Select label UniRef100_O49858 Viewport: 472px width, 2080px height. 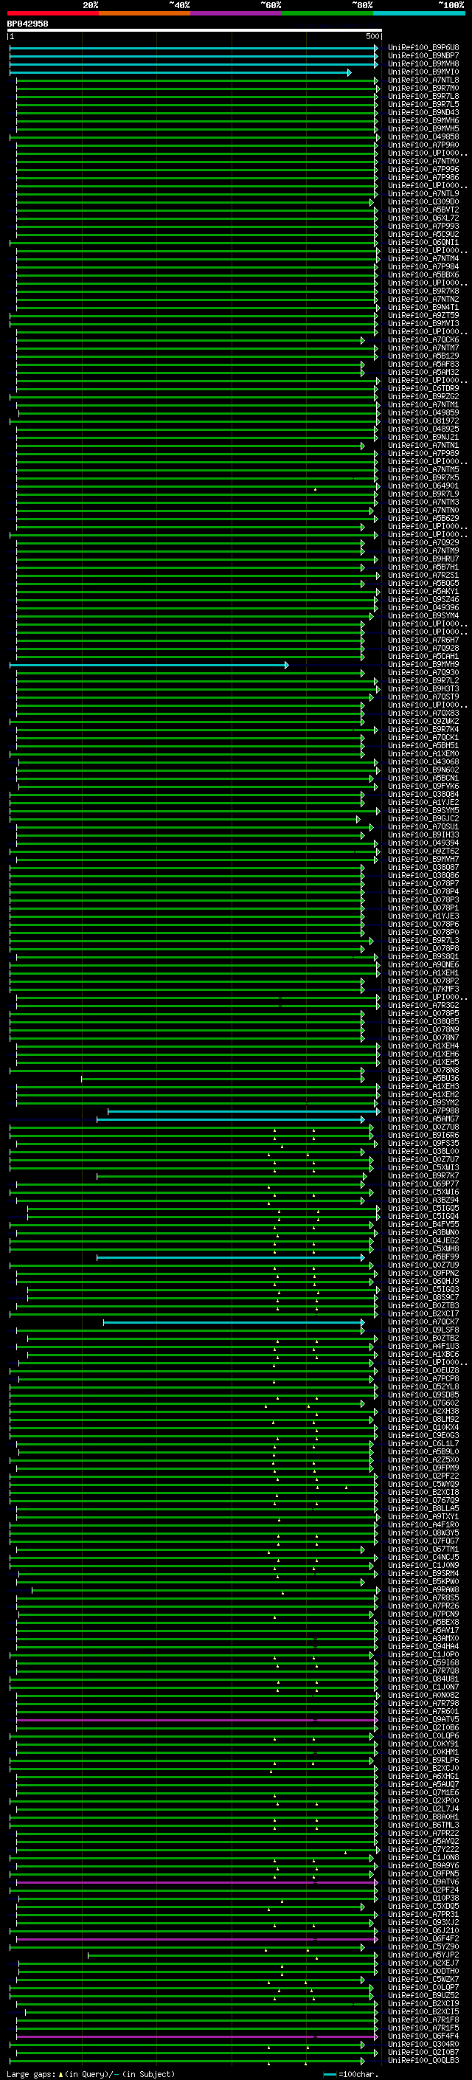pos(423,137)
